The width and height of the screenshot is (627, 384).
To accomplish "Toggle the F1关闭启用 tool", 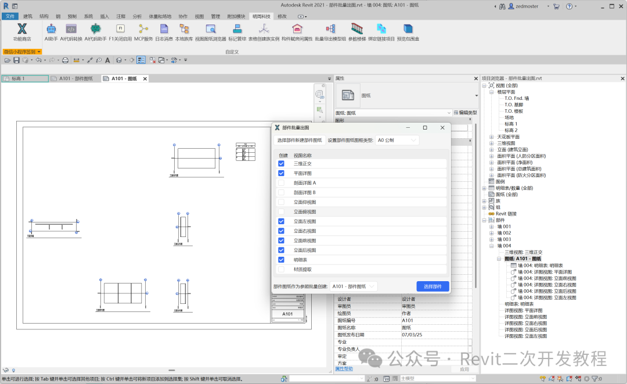I will tap(120, 31).
